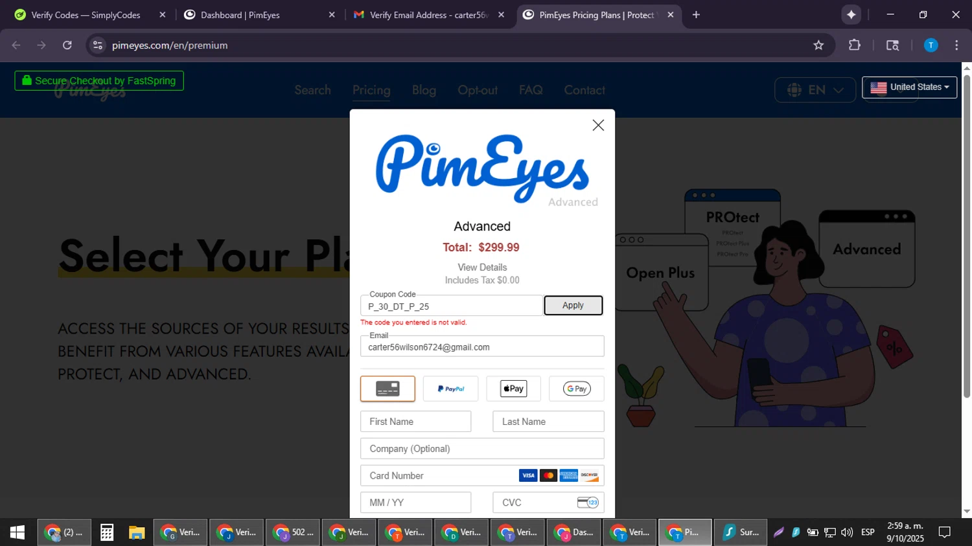Screen dimensions: 972x546
Task: Open the Pricing nav link
Action: [x=371, y=90]
